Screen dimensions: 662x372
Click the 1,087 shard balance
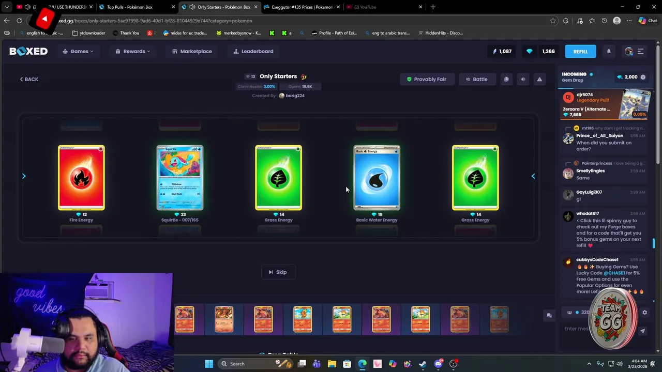coord(502,51)
